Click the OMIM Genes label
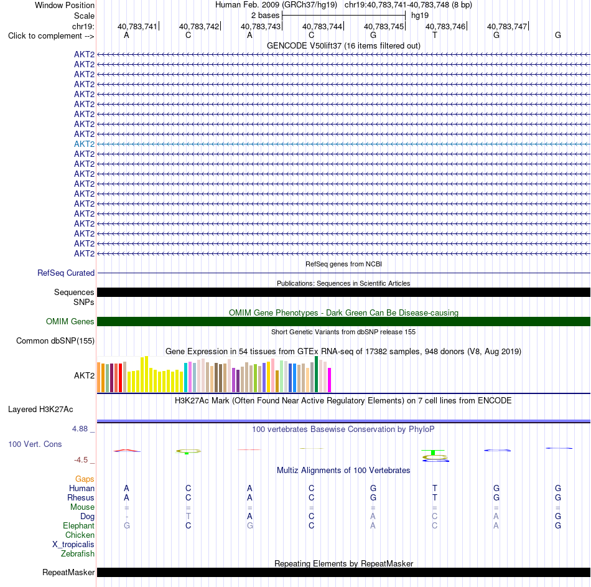The height and width of the screenshot is (587, 591). [x=70, y=321]
